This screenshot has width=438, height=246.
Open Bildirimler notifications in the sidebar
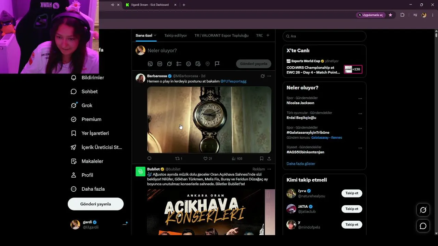(87, 78)
